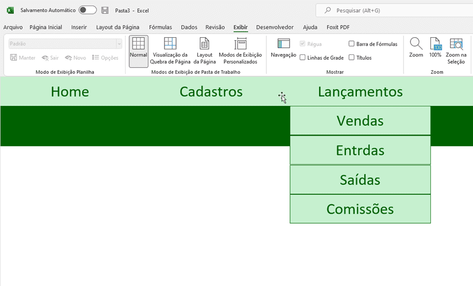Switch to Página Inicial tab
Screen dimensions: 473x286
[46, 27]
